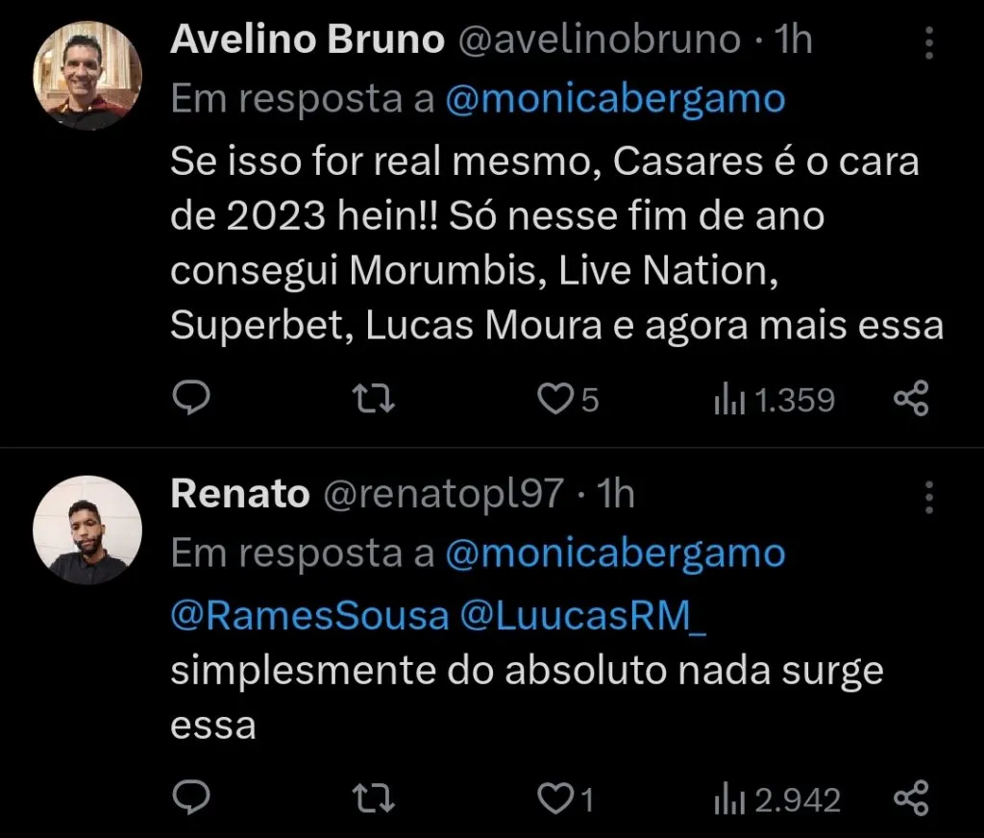This screenshot has height=838, width=984.
Task: Open Avelino Bruno's profile picture
Action: tap(87, 76)
